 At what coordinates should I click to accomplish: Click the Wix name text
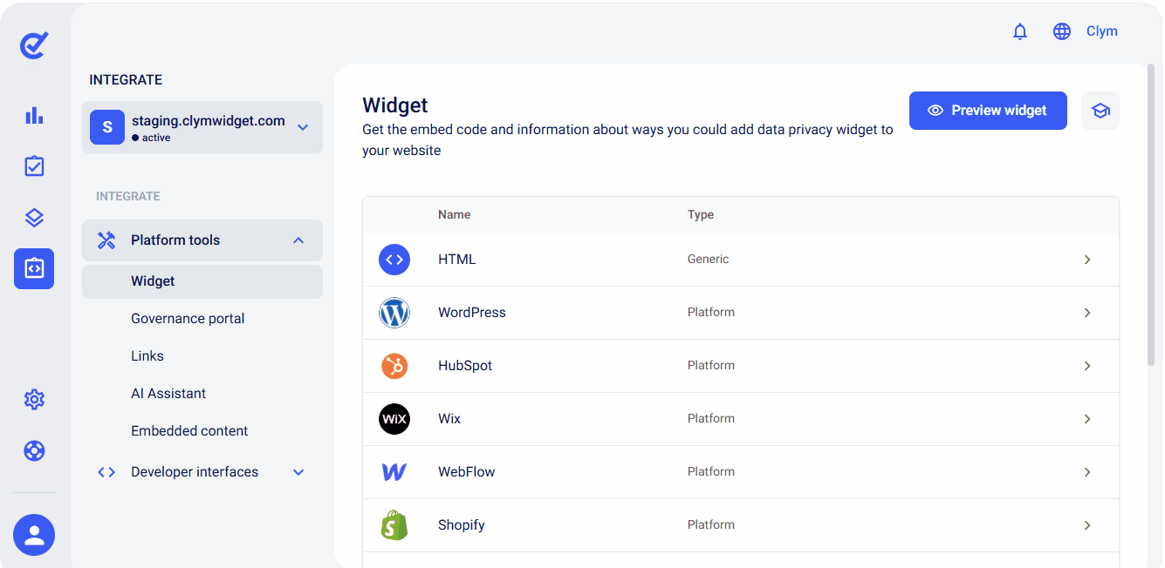point(449,419)
